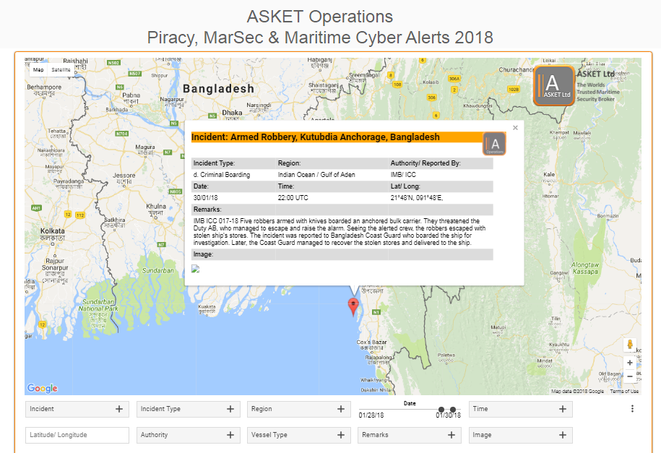Click the right Date slider handle

pyautogui.click(x=453, y=410)
